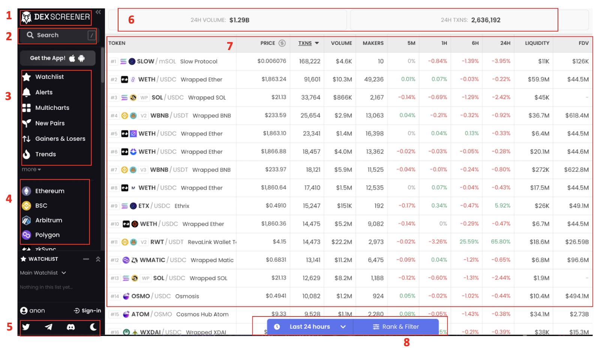Screen dimensions: 600x348
Task: Click the TOKEN column header
Action: 117,43
